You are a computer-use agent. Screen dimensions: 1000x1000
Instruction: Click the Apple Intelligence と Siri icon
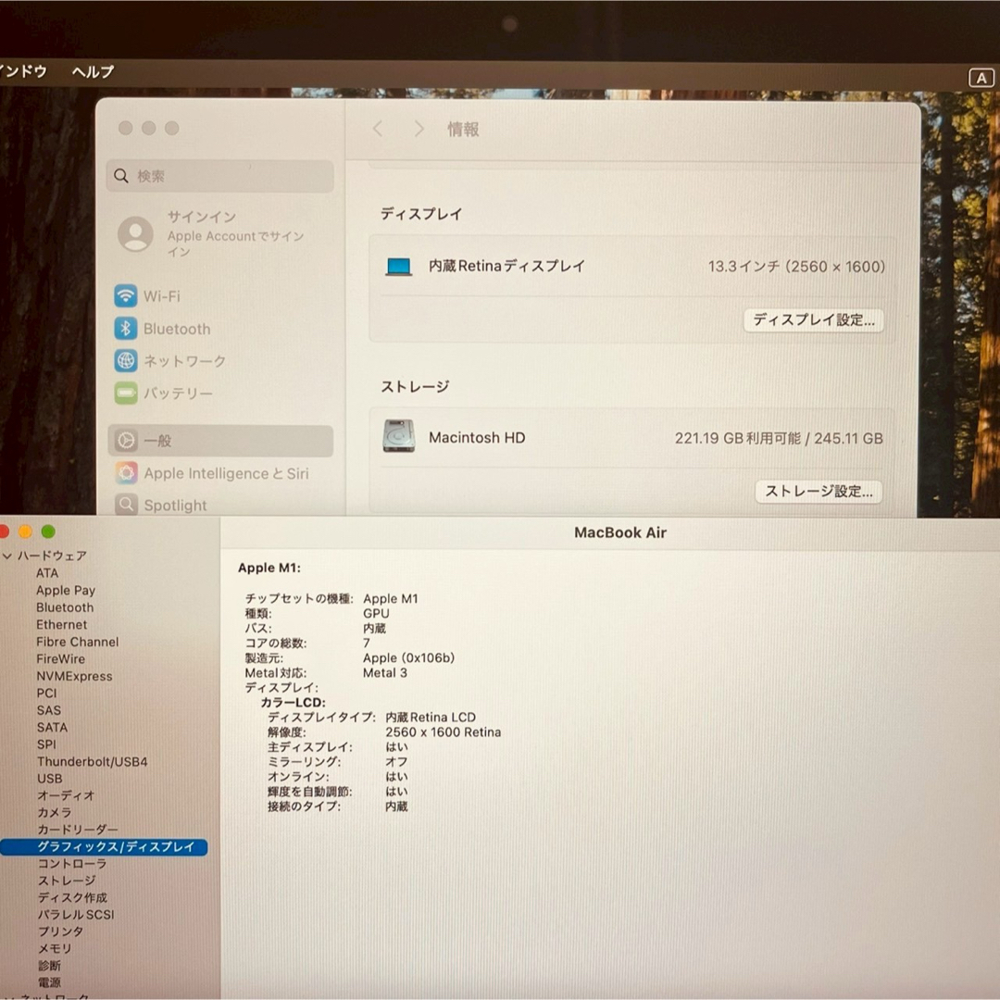[126, 473]
